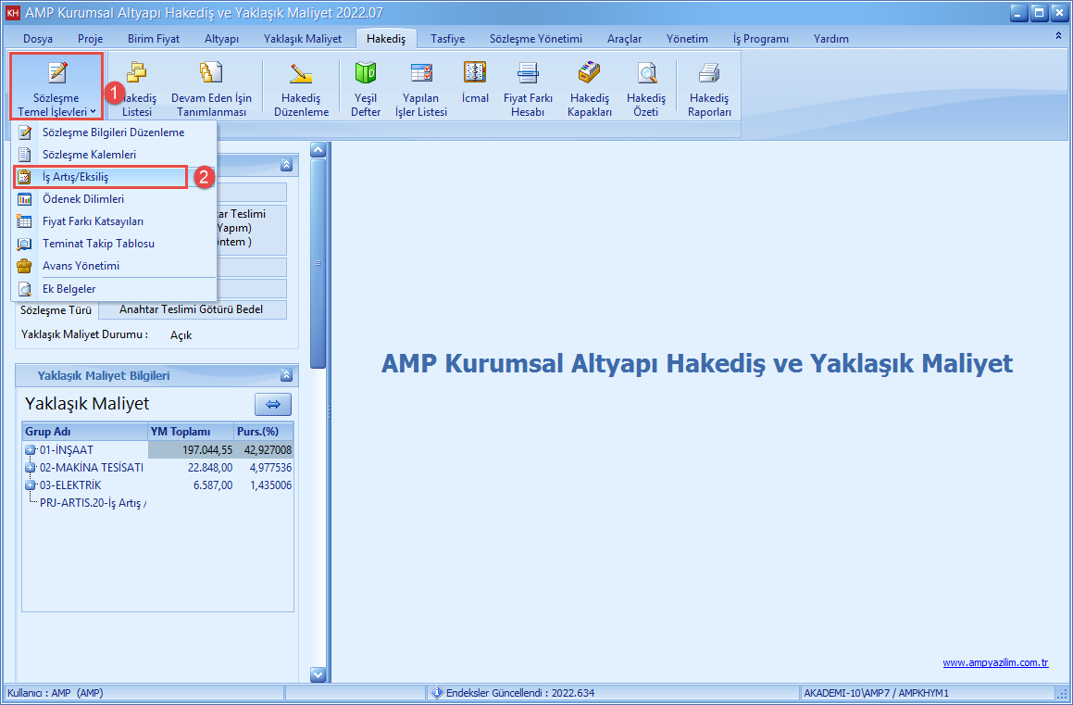The width and height of the screenshot is (1073, 705).
Task: Switch to Birim Fiyat ribbon tab
Action: click(x=154, y=39)
